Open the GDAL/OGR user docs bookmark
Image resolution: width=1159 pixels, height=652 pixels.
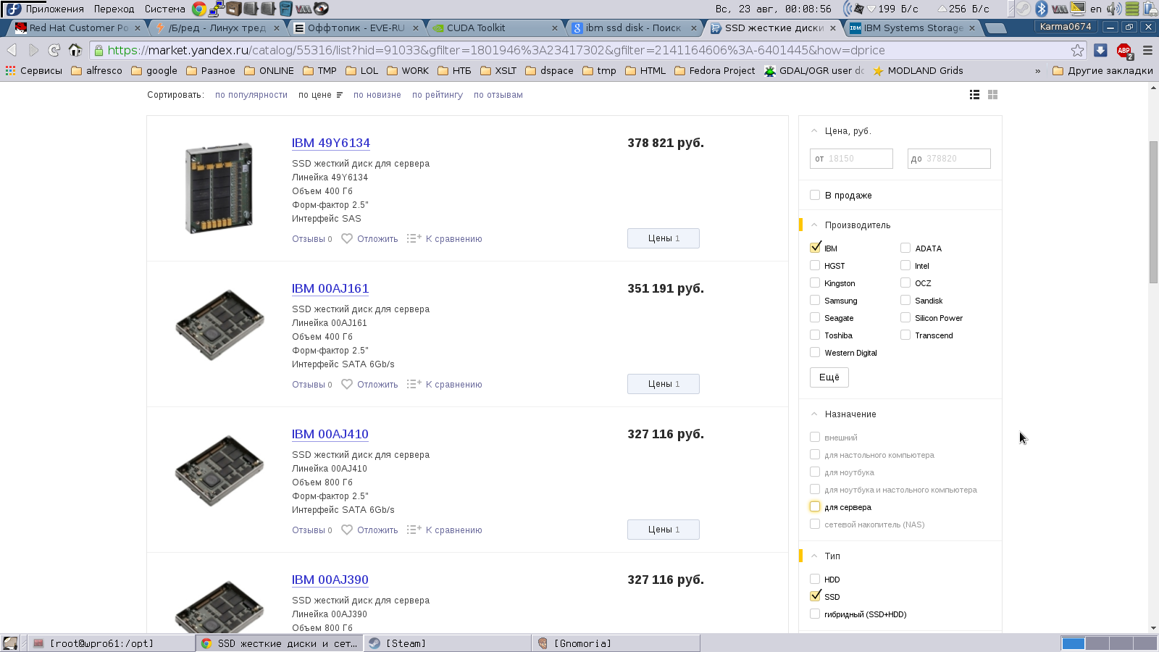click(x=814, y=70)
